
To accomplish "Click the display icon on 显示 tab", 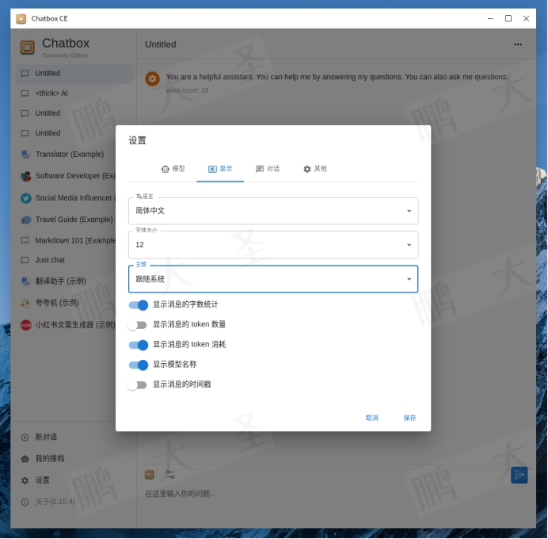I will 212,170.
